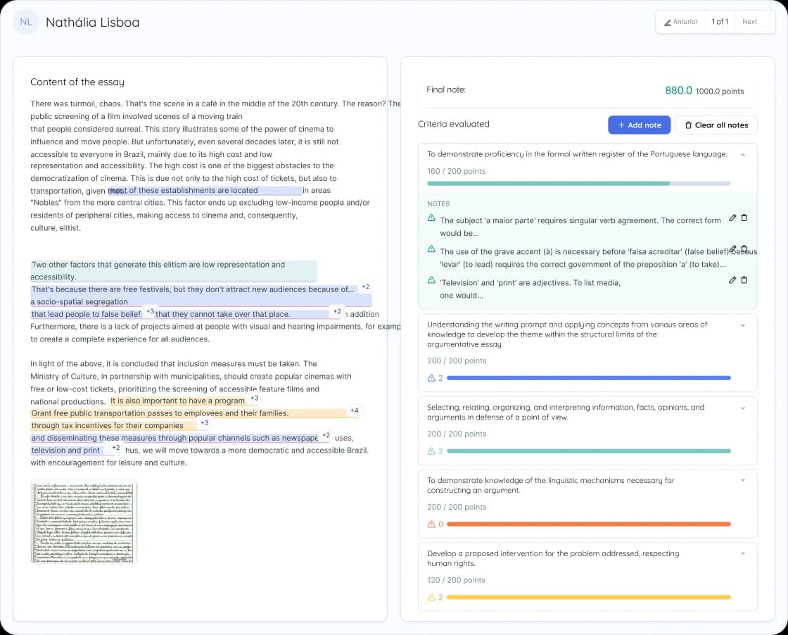Collapse the Portuguese language proficiency criterion
Viewport: 788px width, 635px height.
pyautogui.click(x=743, y=155)
